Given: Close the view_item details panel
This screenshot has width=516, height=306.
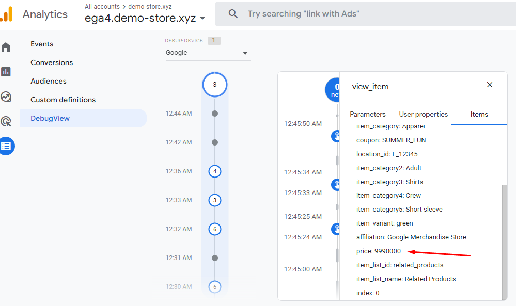Looking at the screenshot, I should click(490, 85).
